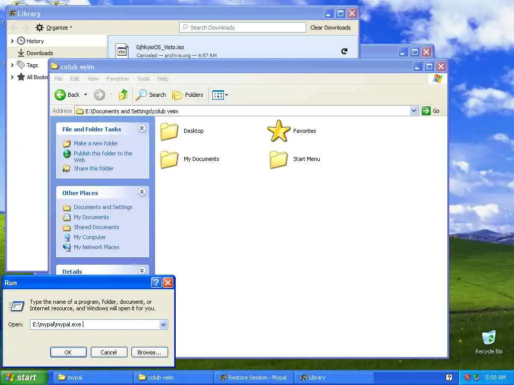
Task: Switch to colub veim taskbar button
Action: click(173, 378)
